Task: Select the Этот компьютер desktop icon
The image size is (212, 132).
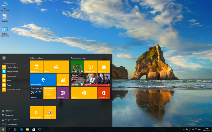Action: 5,6
